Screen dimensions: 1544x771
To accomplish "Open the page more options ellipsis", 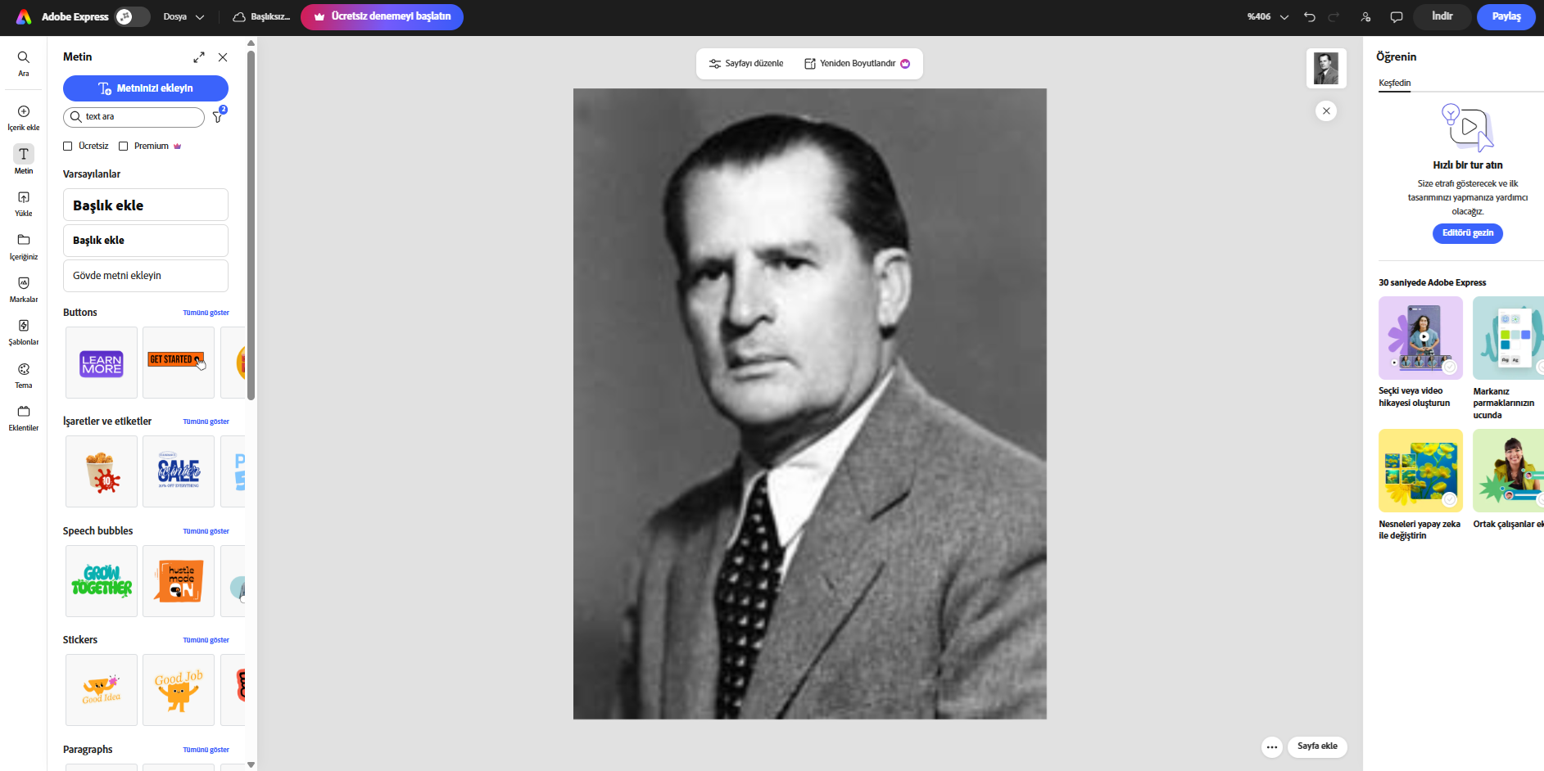I will click(1271, 746).
